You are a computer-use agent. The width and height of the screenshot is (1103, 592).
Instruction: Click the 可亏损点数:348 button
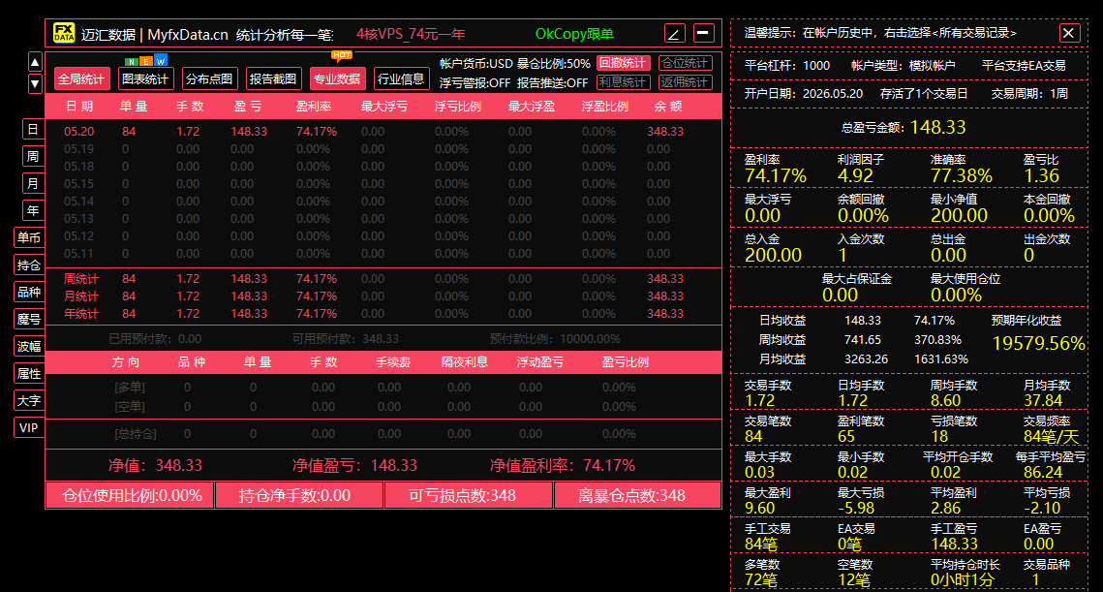click(x=469, y=495)
